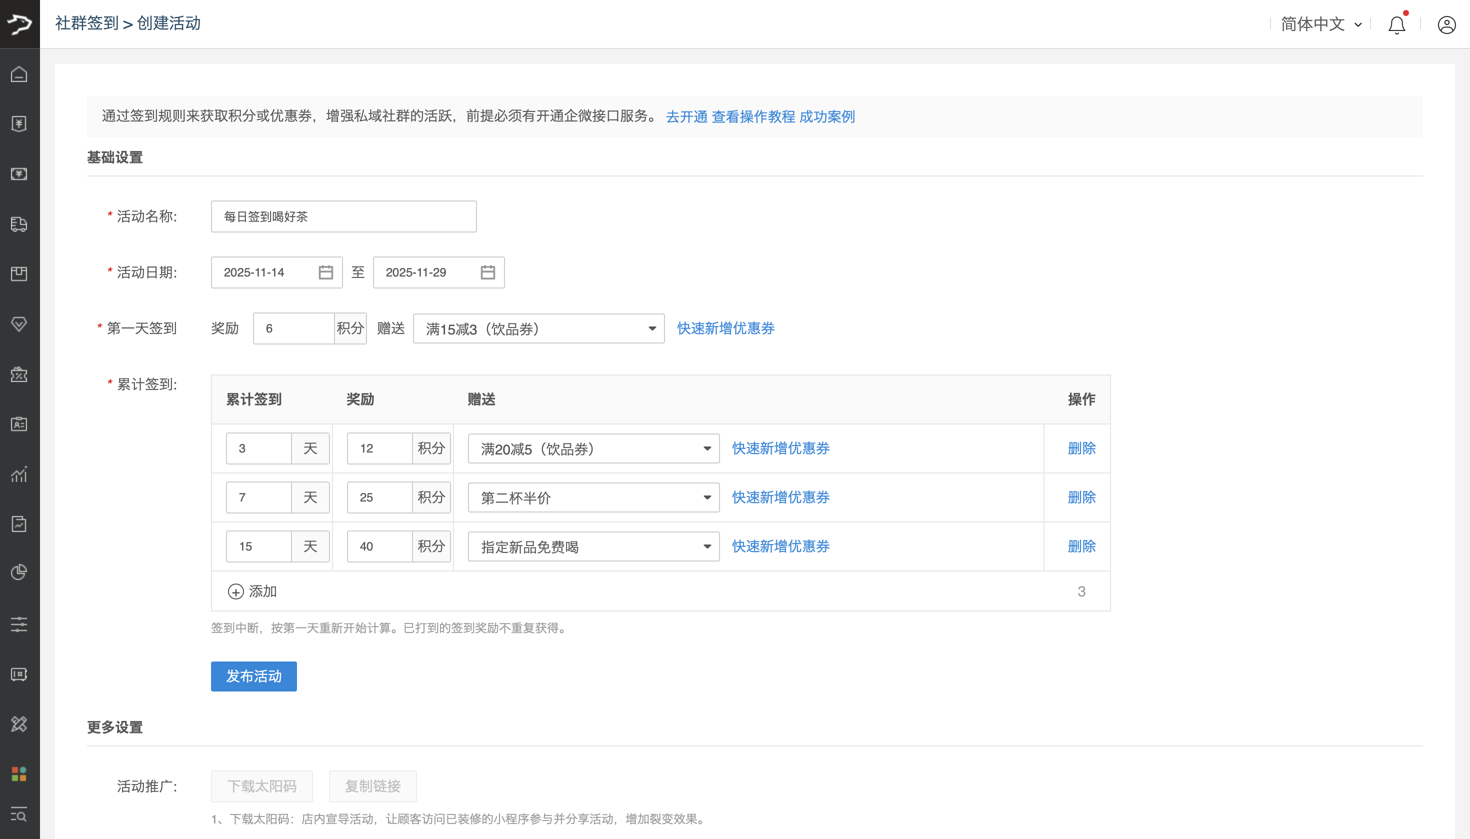The image size is (1470, 839).
Task: Click 添加 to add a check-in row
Action: coord(253,591)
